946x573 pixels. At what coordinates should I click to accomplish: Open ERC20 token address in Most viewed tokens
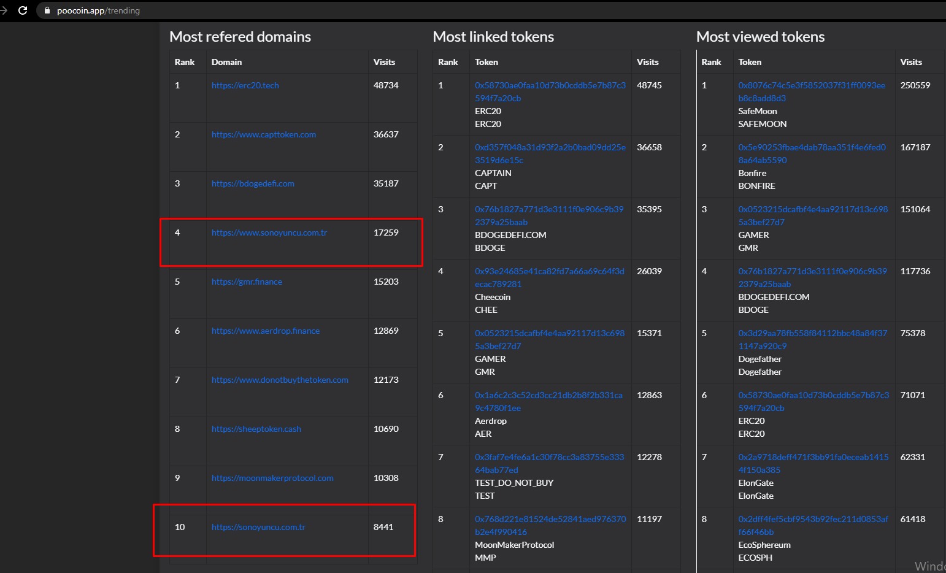[x=813, y=401]
